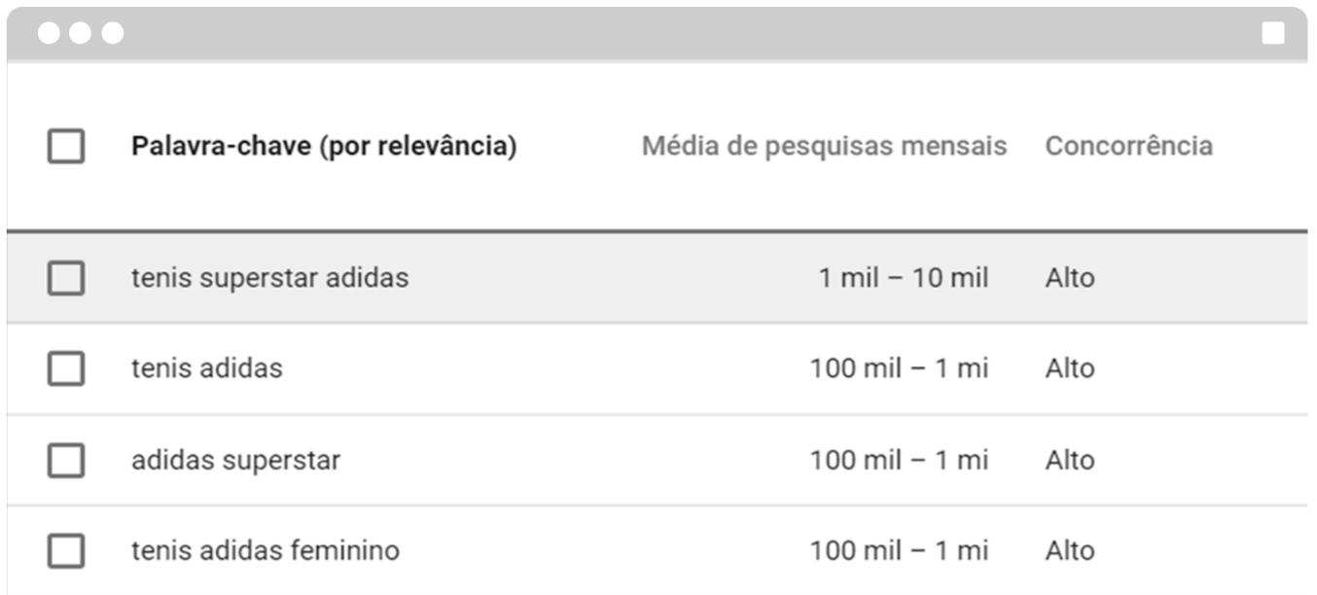Click the leftmost white dot in title bar
The width and height of the screenshot is (1317, 595).
48,34
